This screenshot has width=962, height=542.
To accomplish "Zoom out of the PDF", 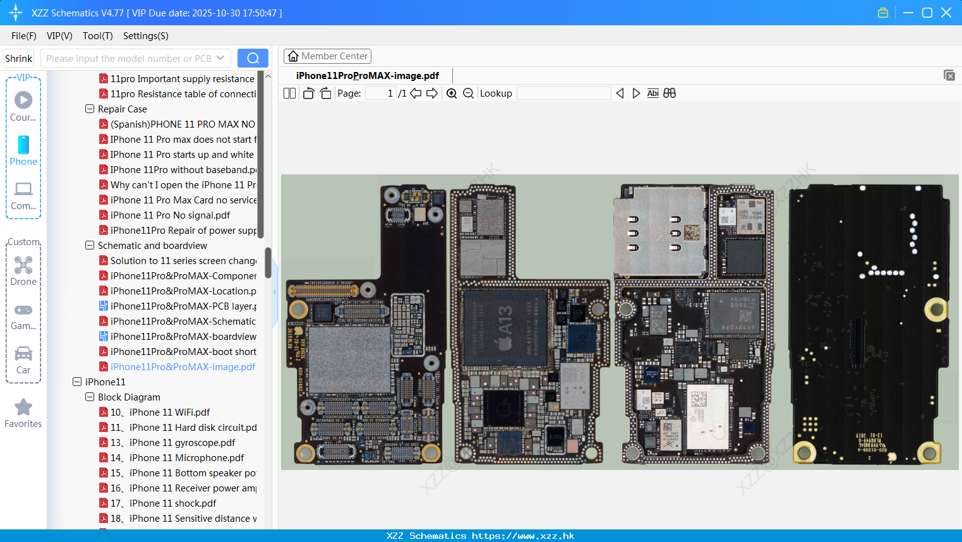I will tap(468, 93).
